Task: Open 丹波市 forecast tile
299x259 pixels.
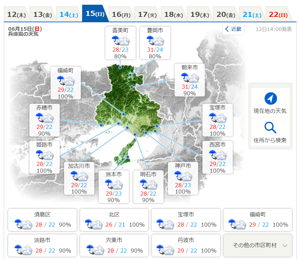Action: point(186,246)
